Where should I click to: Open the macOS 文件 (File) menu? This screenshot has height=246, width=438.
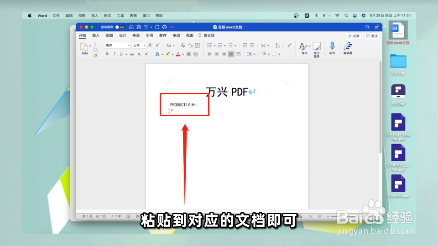(x=56, y=15)
